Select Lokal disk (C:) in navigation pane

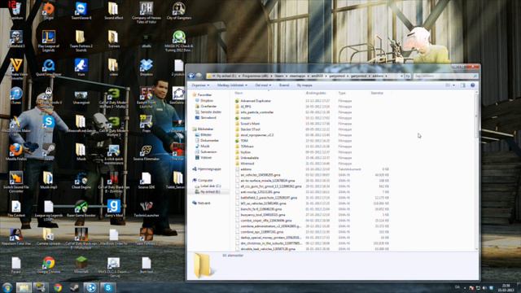coord(211,186)
